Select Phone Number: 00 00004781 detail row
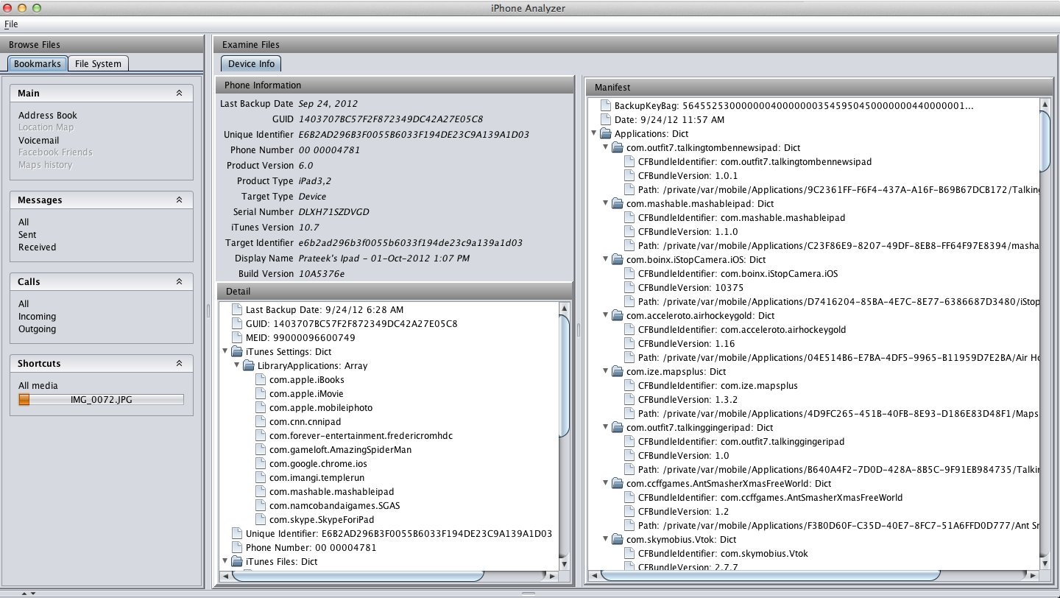Screen dimensions: 1060x598 tap(311, 548)
